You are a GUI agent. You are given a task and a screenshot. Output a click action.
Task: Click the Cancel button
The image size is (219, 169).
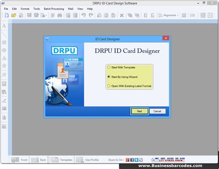[x=157, y=111]
